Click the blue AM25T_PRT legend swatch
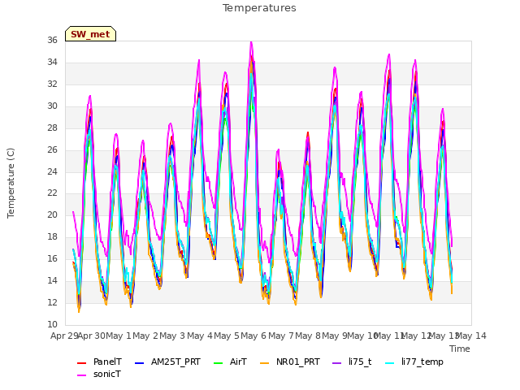 coord(139,363)
